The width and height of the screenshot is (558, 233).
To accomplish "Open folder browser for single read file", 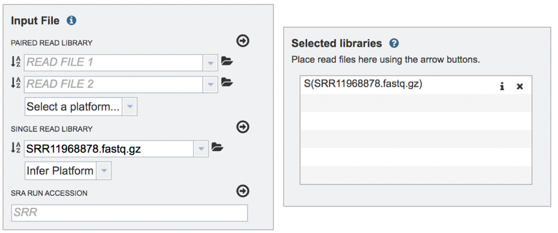I will [x=218, y=147].
